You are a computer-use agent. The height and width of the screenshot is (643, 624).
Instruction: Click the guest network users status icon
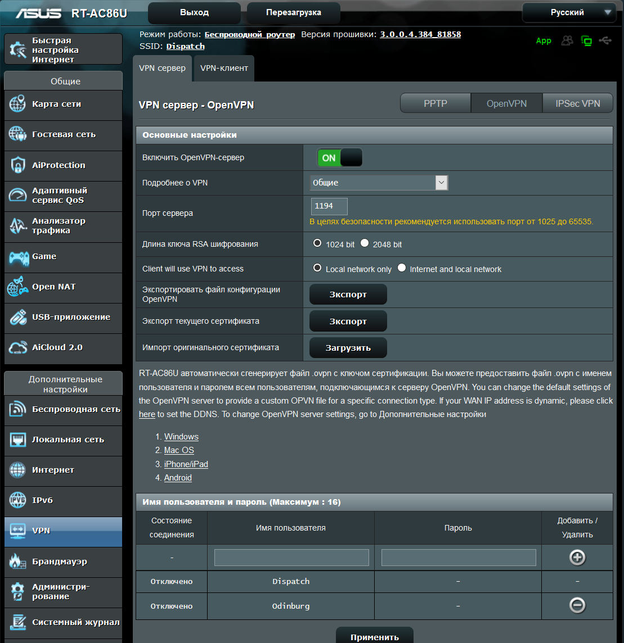pyautogui.click(x=567, y=40)
